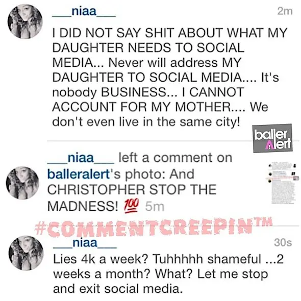Open the ___niaa___ username on the 2m comment

coord(84,12)
